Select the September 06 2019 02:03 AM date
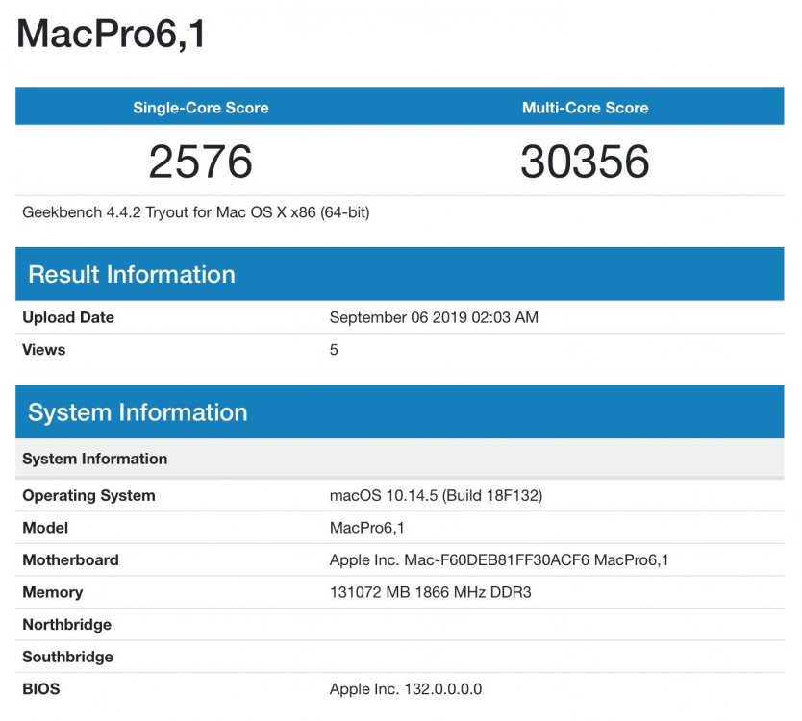Screen dimensions: 802x721 434,317
